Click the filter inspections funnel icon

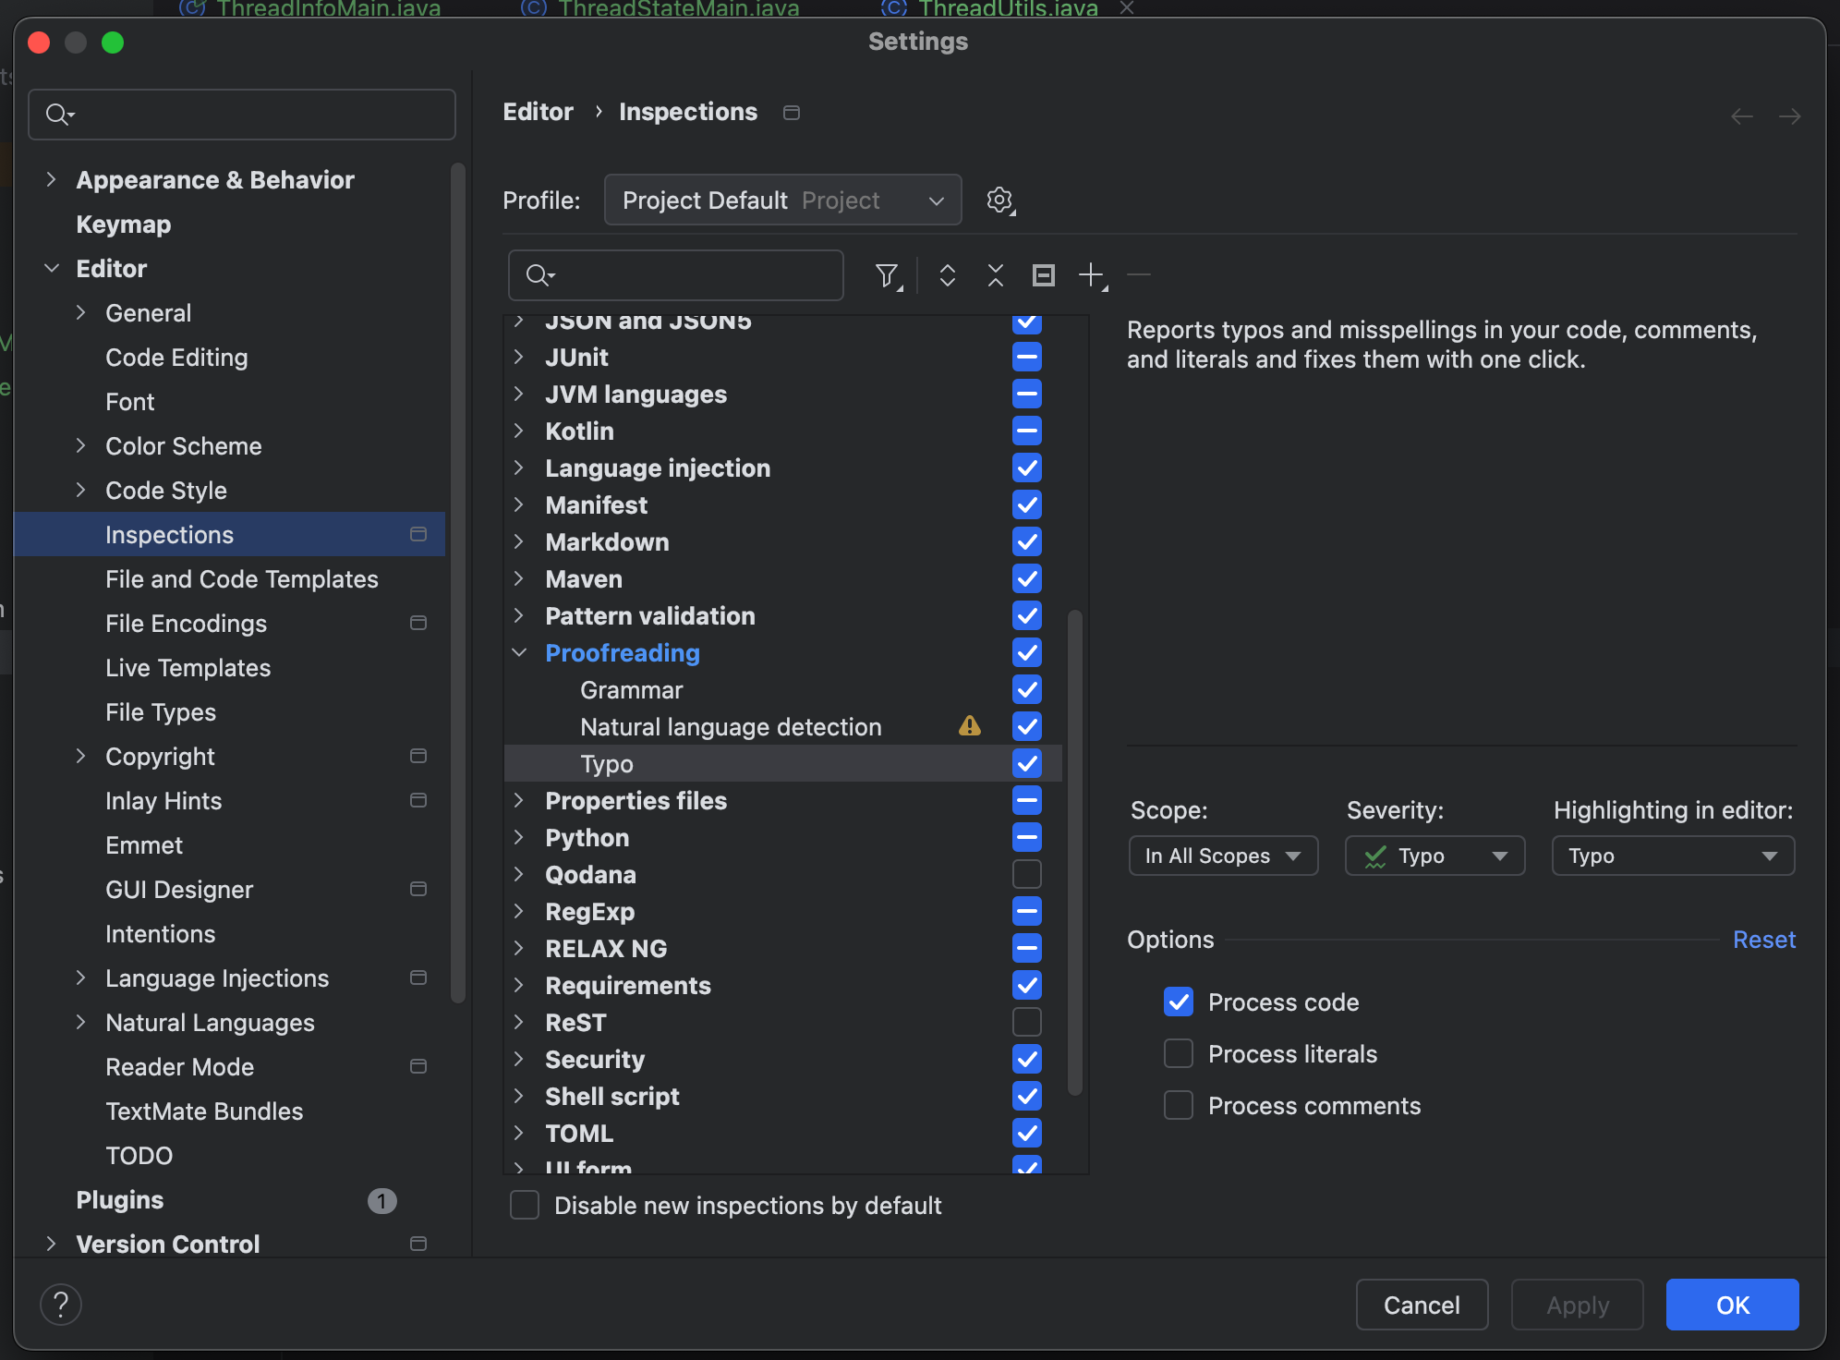tap(887, 275)
